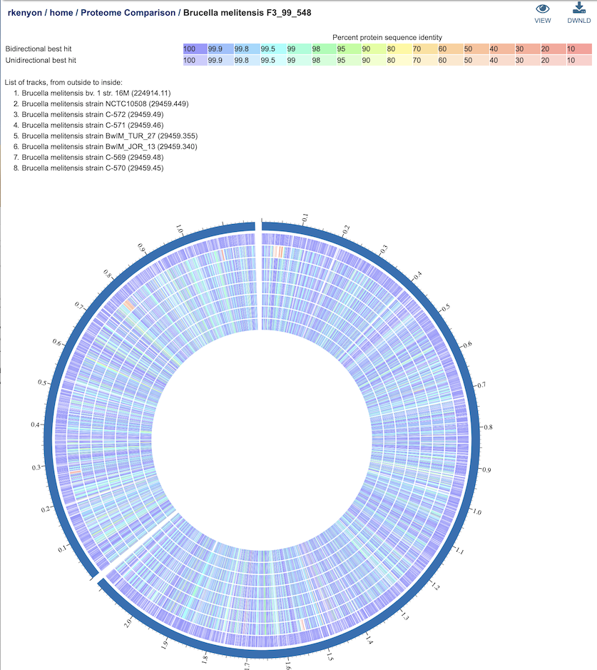Screen dimensions: 597x670
Task: Click the bidirectional 80 color swatch
Action: point(399,49)
